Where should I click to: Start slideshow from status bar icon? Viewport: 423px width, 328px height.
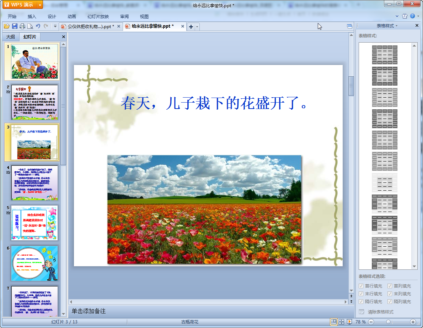click(x=349, y=322)
